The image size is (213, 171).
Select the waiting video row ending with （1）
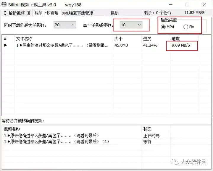point(106,142)
